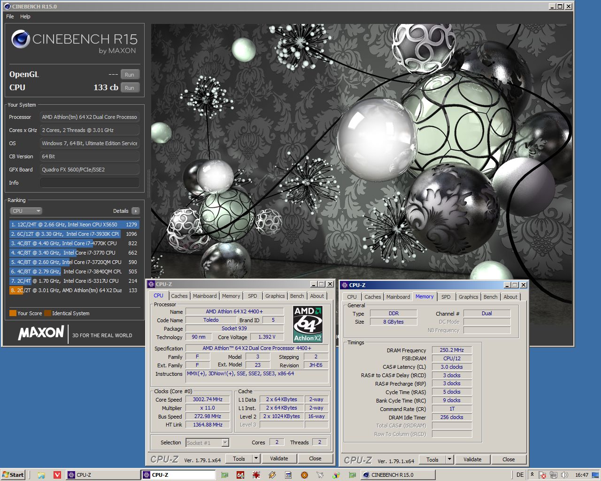Screen dimensions: 601x481
Task: Open ranking Details arrow button
Action: tap(136, 211)
